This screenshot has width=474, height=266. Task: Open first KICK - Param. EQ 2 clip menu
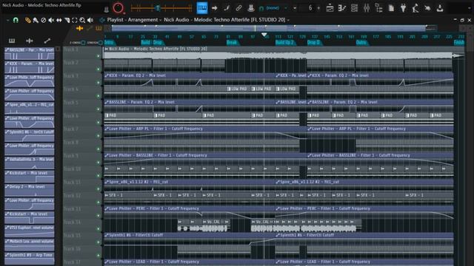[x=107, y=75]
